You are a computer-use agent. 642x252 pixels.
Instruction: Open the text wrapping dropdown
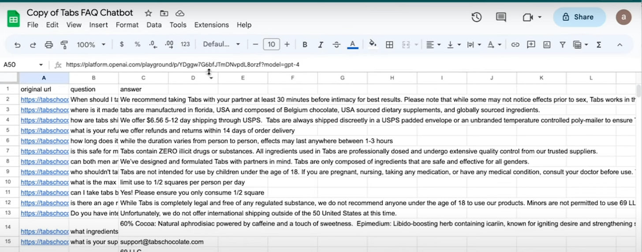pyautogui.click(x=474, y=44)
